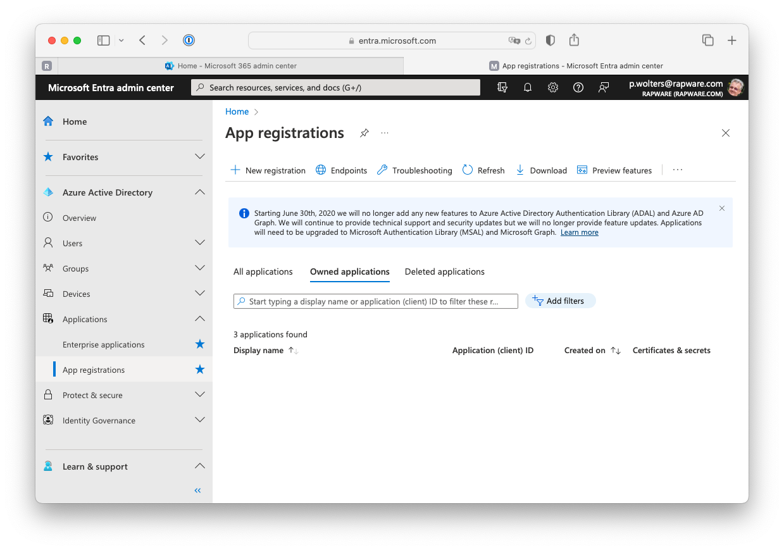Expand the Users menu

[200, 243]
